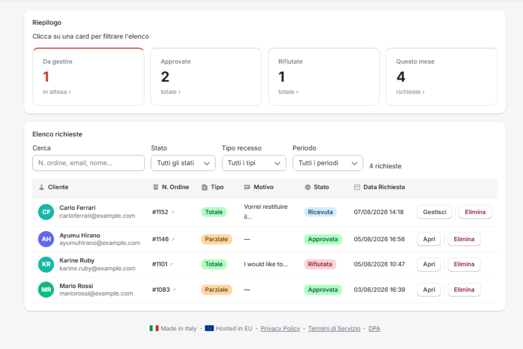Screen dimensions: 523x349
Task: Open the Periodo dropdown 'Tutti i periodi'
Action: 328,163
